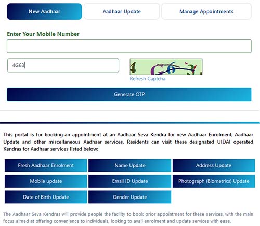
Task: Open the Manage Appointments tab
Action: [206, 11]
